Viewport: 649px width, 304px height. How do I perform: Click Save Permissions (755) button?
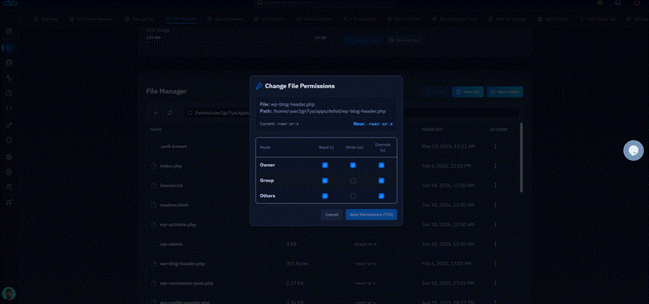point(371,215)
